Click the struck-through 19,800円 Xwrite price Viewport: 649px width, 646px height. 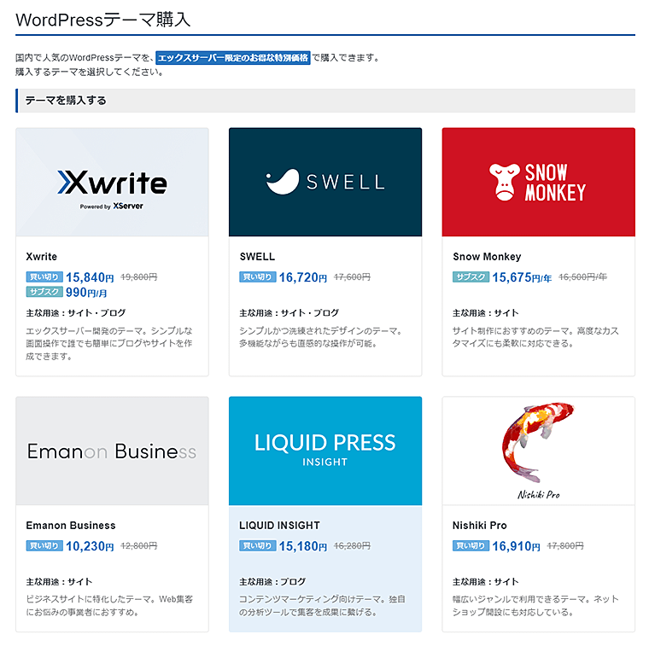[139, 277]
